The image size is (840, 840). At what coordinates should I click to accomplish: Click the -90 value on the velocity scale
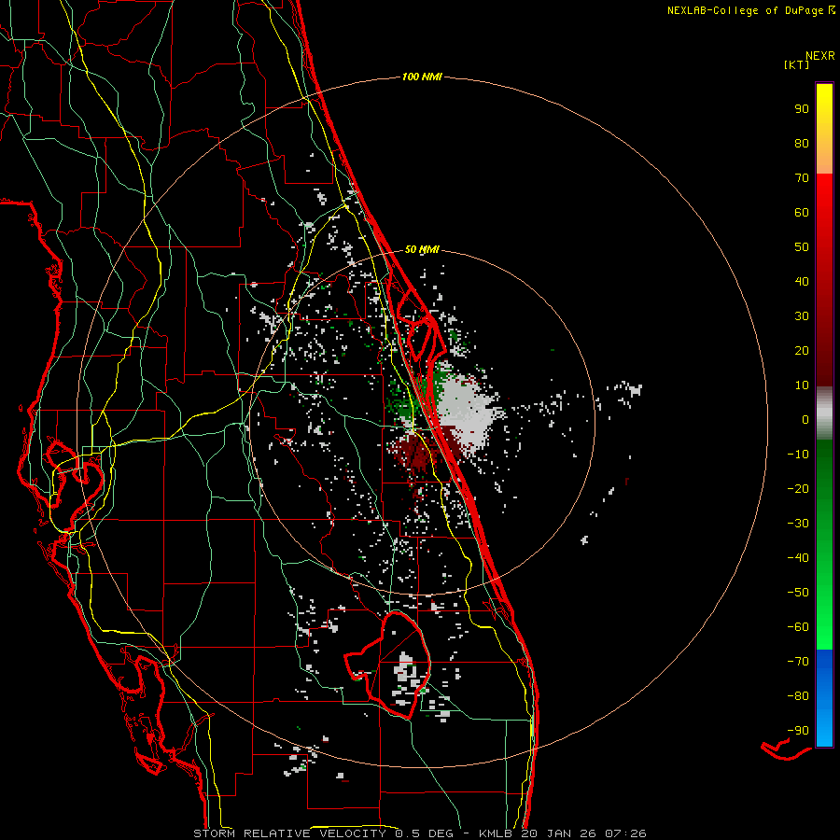(798, 731)
